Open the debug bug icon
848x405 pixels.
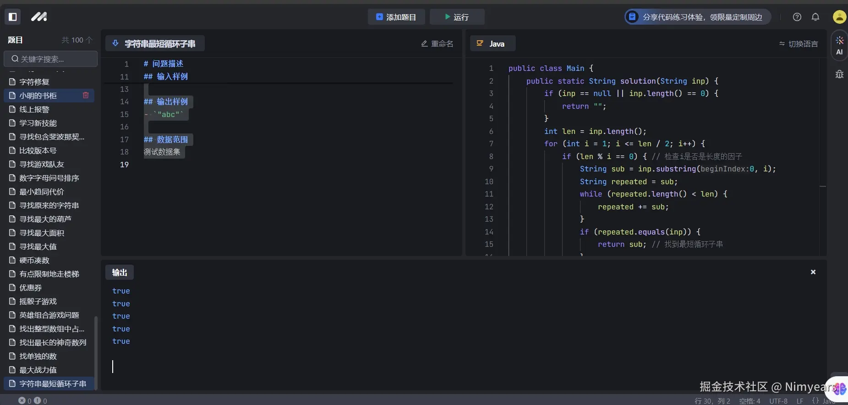[x=839, y=74]
